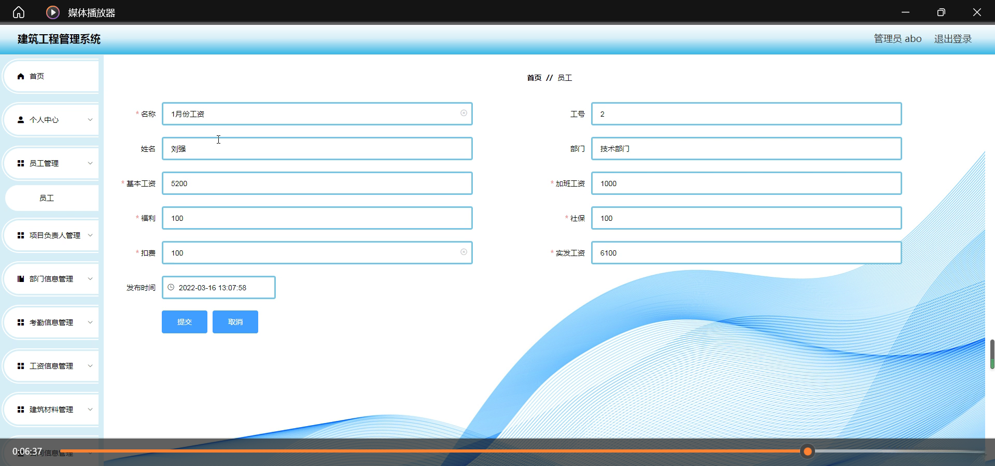The height and width of the screenshot is (466, 995).
Task: Seek on the video progress bar track
Action: [522, 451]
